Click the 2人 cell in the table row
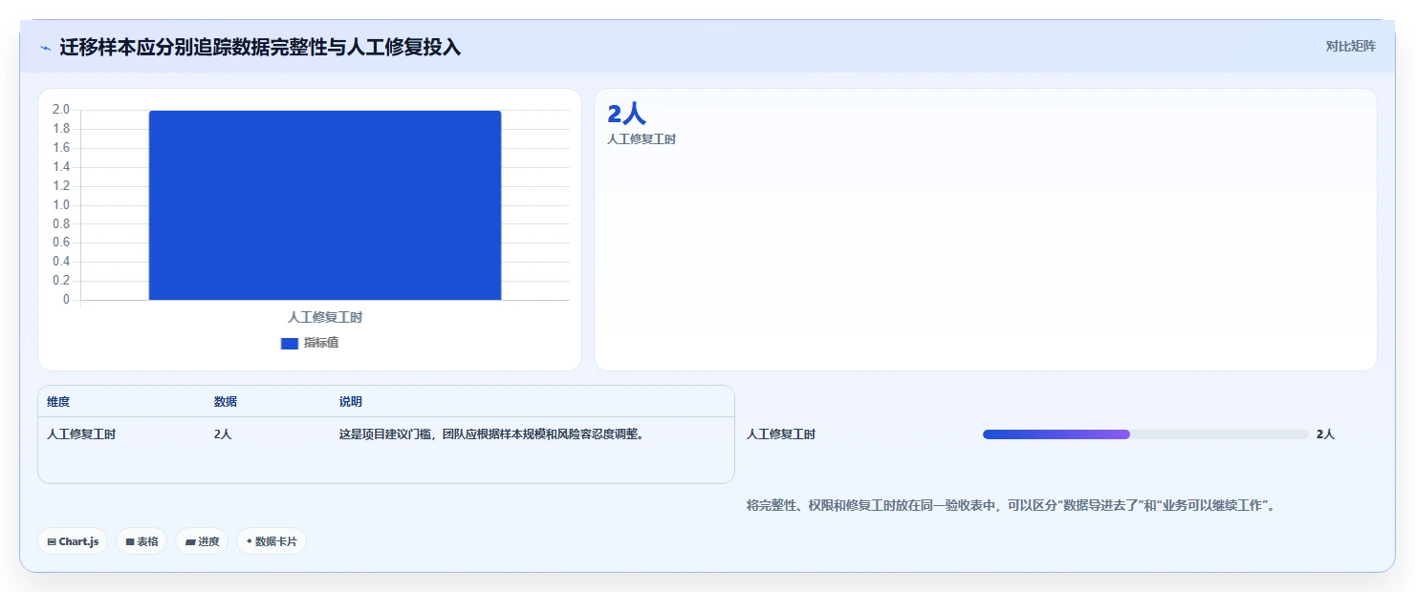1415x592 pixels. tap(223, 434)
